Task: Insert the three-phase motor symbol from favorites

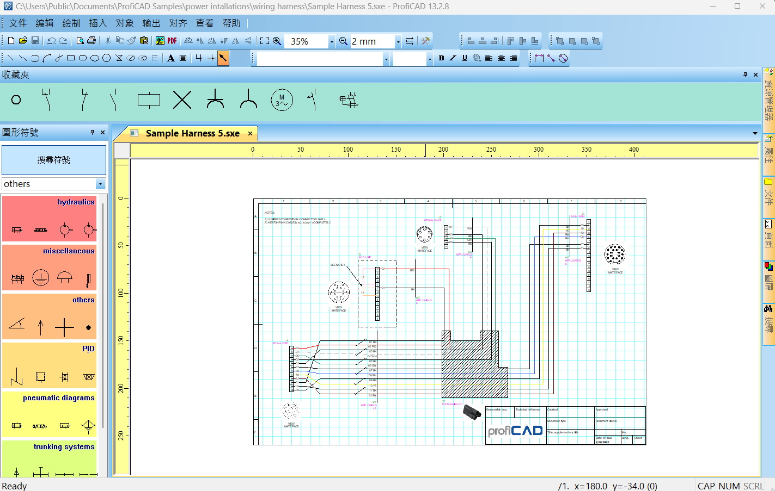Action: (x=282, y=100)
